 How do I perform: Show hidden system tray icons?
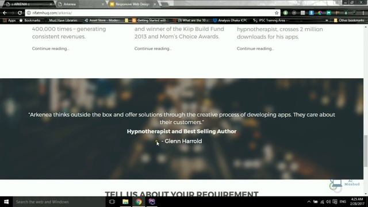click(x=309, y=202)
